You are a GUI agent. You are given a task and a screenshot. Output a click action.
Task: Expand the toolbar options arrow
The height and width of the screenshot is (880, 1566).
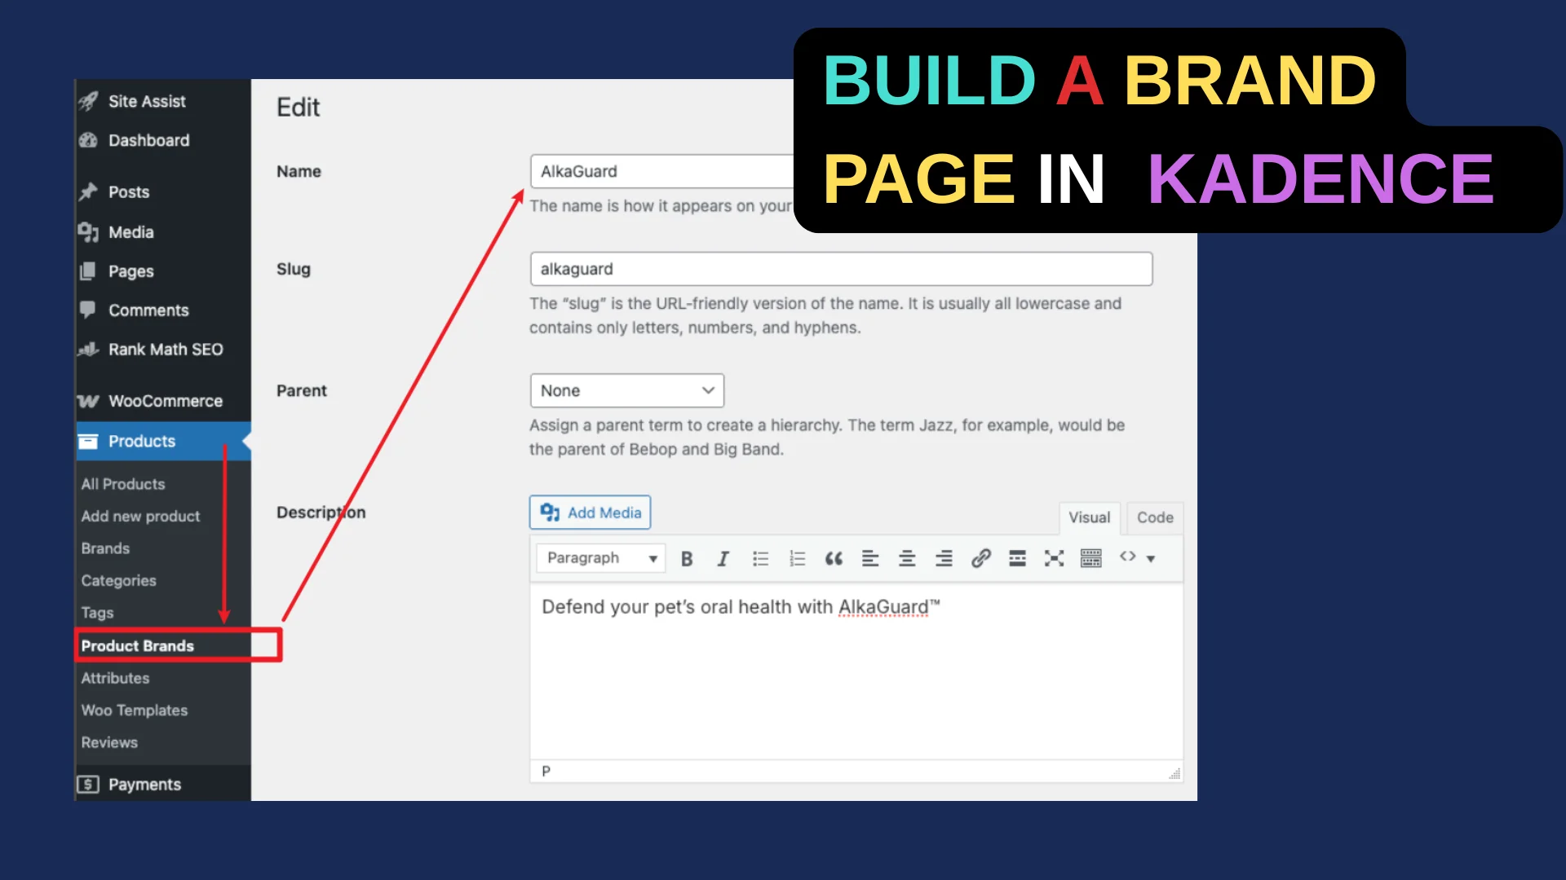point(1151,558)
